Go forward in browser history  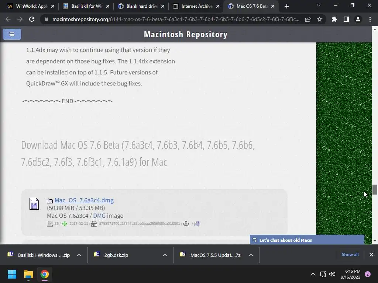click(20, 19)
